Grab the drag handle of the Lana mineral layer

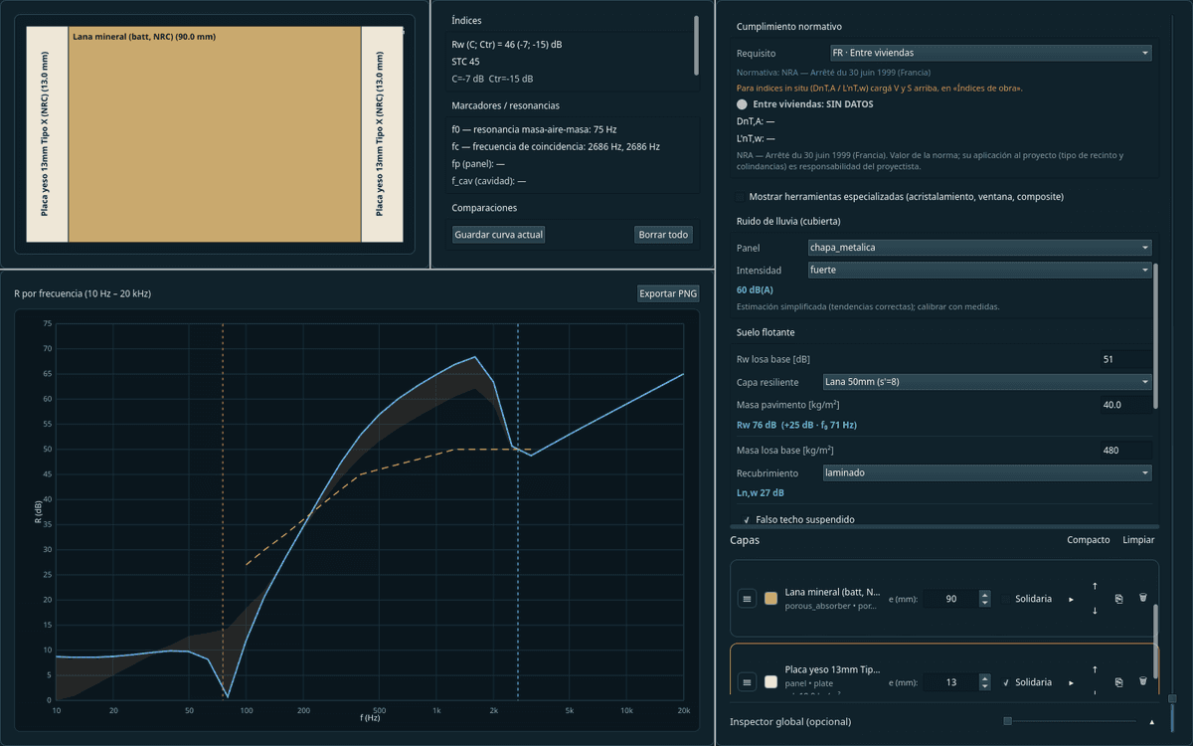click(748, 599)
